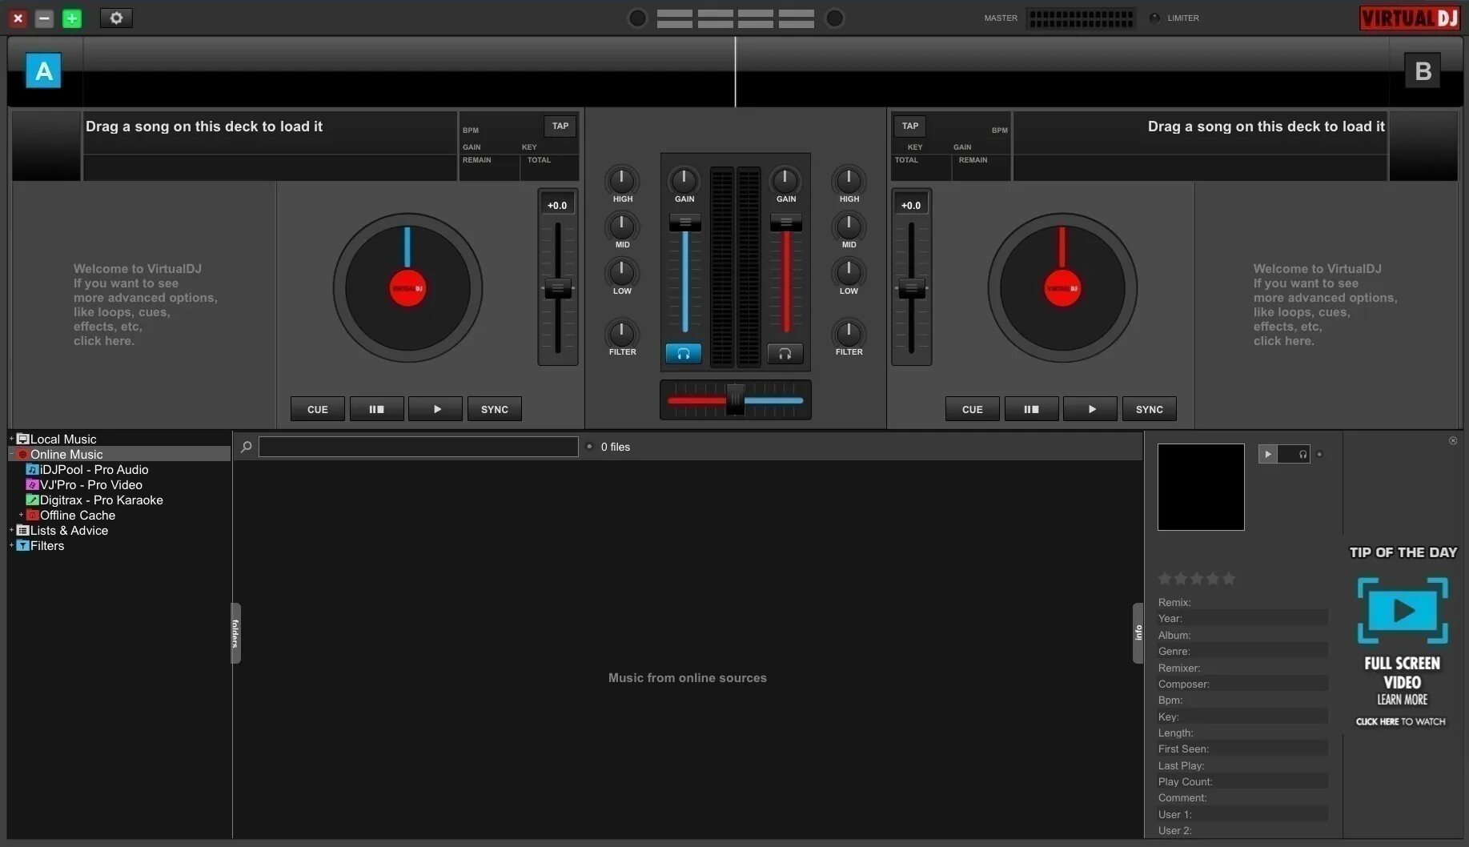Expand the Filters folder
1469x847 pixels.
tap(11, 545)
